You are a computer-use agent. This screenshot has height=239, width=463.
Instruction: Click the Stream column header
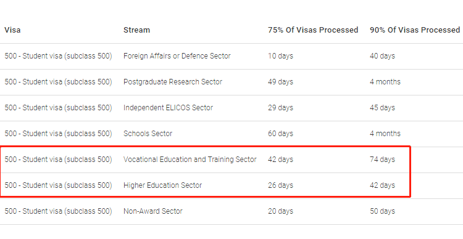(x=136, y=30)
